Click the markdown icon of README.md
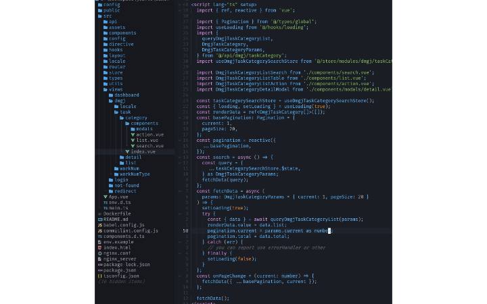This screenshot has height=304, width=487. 100,220
